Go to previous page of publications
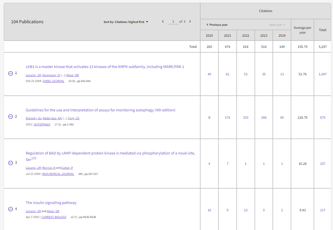This screenshot has width=333, height=230. coord(163,22)
